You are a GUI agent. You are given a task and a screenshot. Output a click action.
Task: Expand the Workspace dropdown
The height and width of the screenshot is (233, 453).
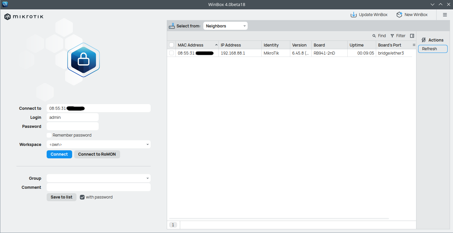coord(98,145)
